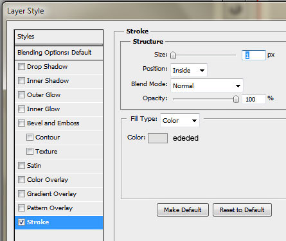286x241 pixels.
Task: Select the highlighted Stroke style label
Action: (38, 222)
